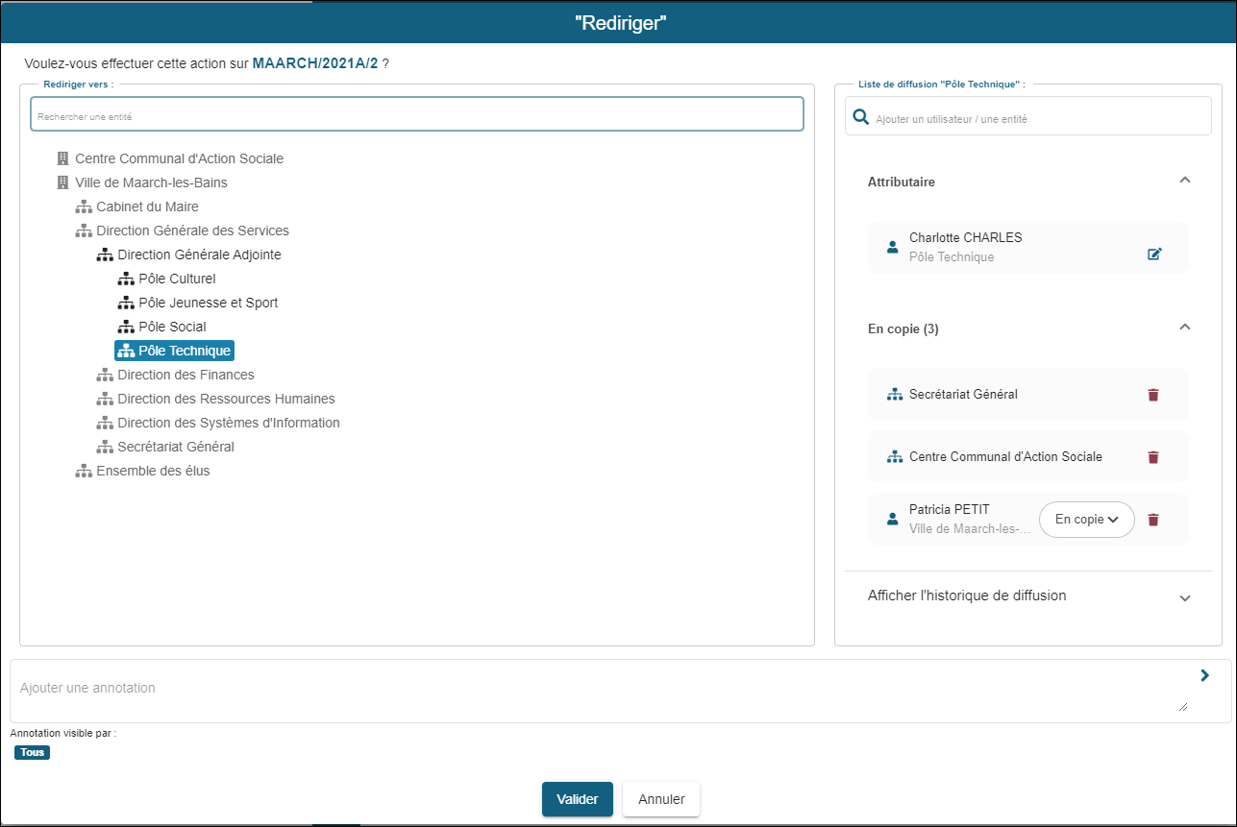Image resolution: width=1237 pixels, height=827 pixels.
Task: Click the Pôle Social entity icon
Action: coord(126,327)
